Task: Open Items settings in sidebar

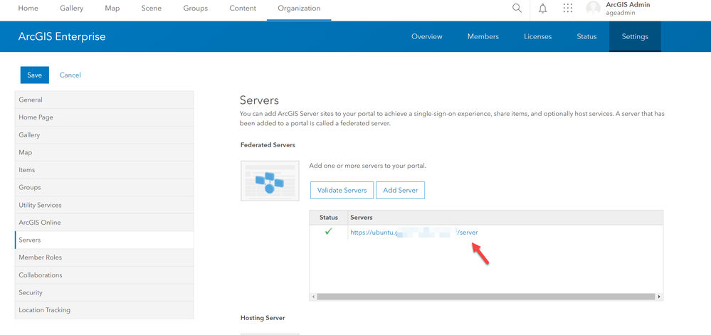Action: 105,170
